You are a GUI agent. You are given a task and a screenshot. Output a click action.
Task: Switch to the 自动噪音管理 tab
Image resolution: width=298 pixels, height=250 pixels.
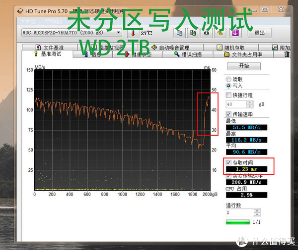170,48
